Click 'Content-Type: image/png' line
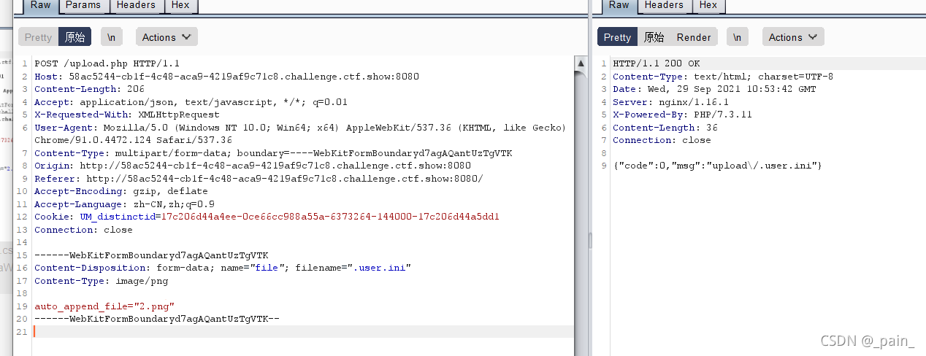 pyautogui.click(x=101, y=281)
